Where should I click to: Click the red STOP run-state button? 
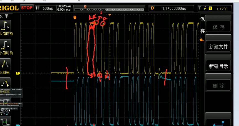coord(27,8)
